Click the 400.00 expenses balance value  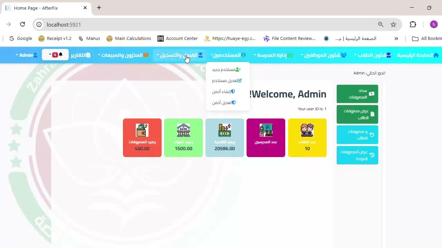[142, 148]
